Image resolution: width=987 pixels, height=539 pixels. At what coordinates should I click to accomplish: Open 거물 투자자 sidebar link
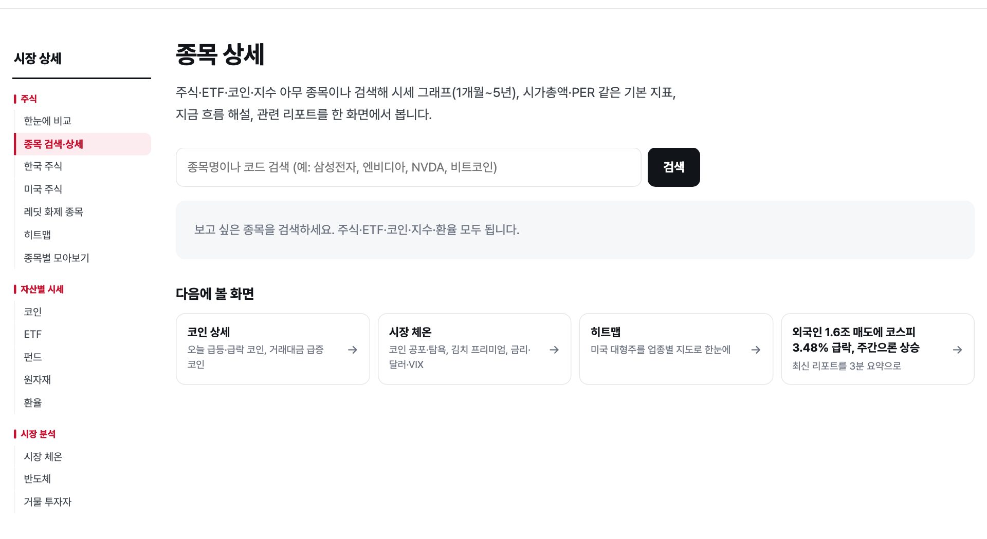click(48, 502)
